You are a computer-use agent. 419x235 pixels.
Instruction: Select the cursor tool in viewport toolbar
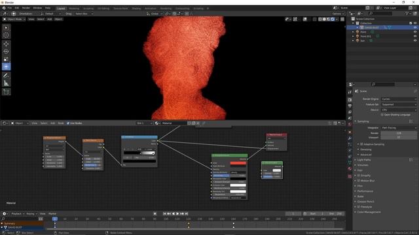(6, 35)
